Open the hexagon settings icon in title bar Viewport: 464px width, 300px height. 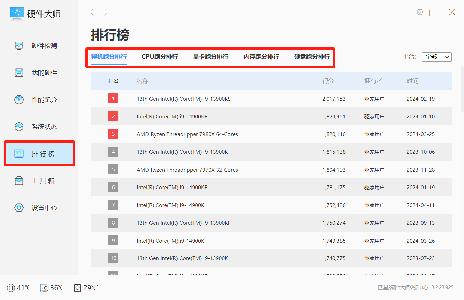click(x=420, y=12)
